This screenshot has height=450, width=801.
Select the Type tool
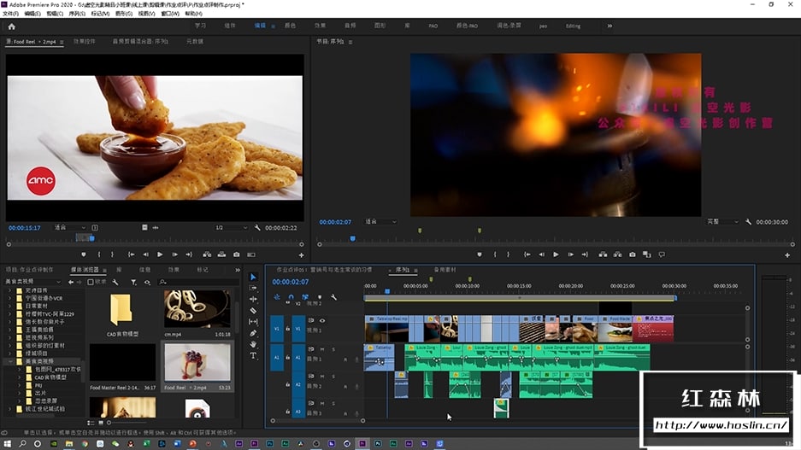click(253, 355)
